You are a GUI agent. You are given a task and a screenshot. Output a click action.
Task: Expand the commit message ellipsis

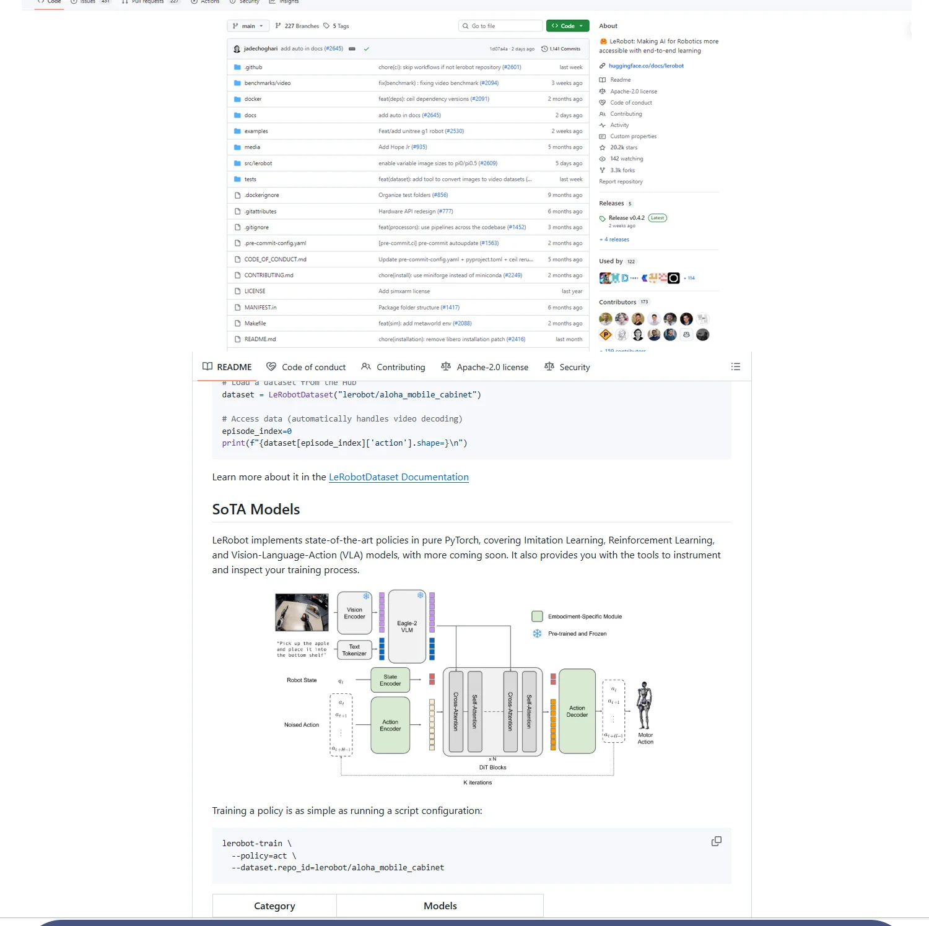pyautogui.click(x=352, y=49)
